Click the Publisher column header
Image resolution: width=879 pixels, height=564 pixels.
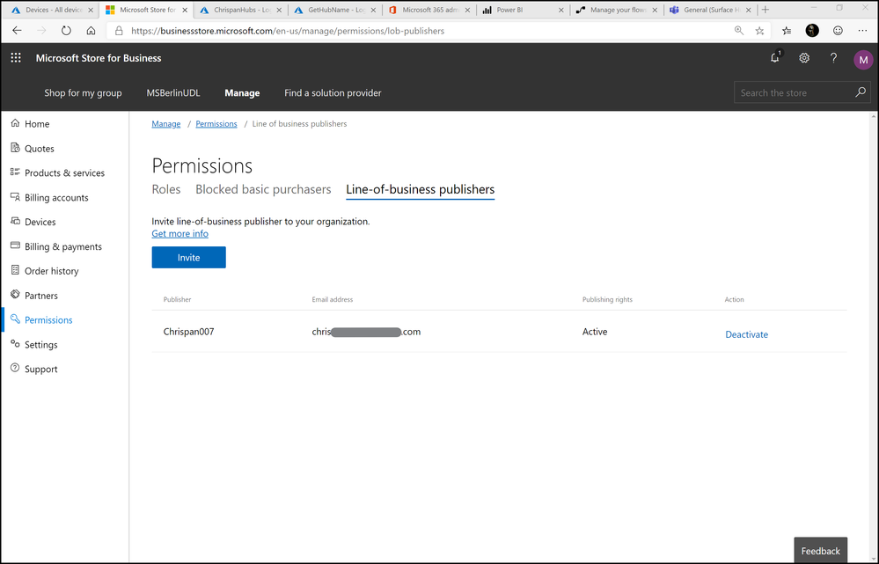[177, 299]
